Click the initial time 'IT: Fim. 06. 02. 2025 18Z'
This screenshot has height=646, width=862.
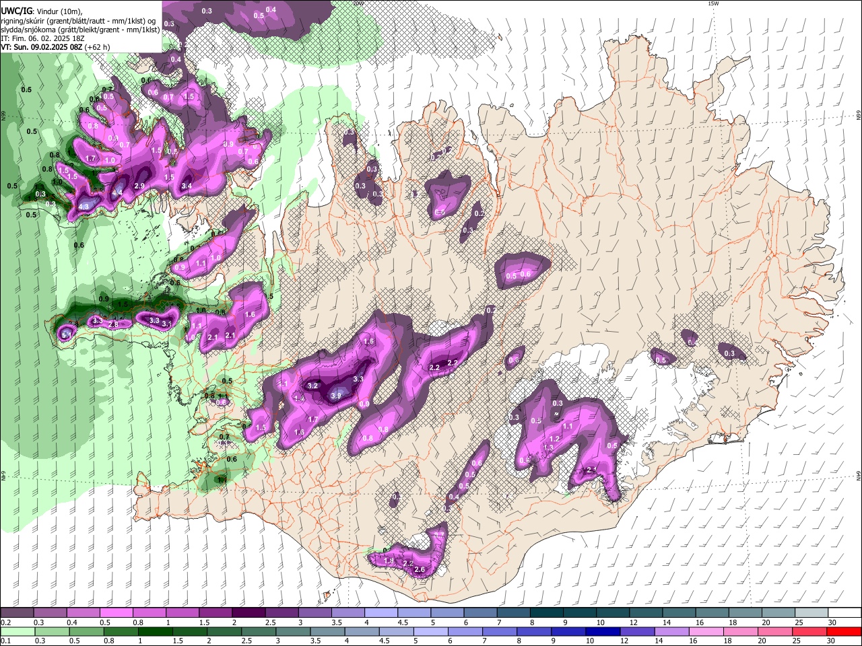41,38
